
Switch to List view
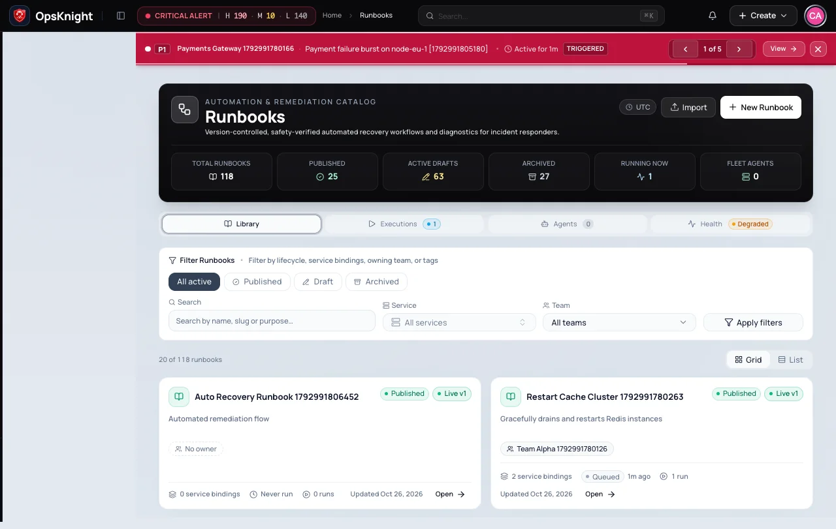click(790, 359)
